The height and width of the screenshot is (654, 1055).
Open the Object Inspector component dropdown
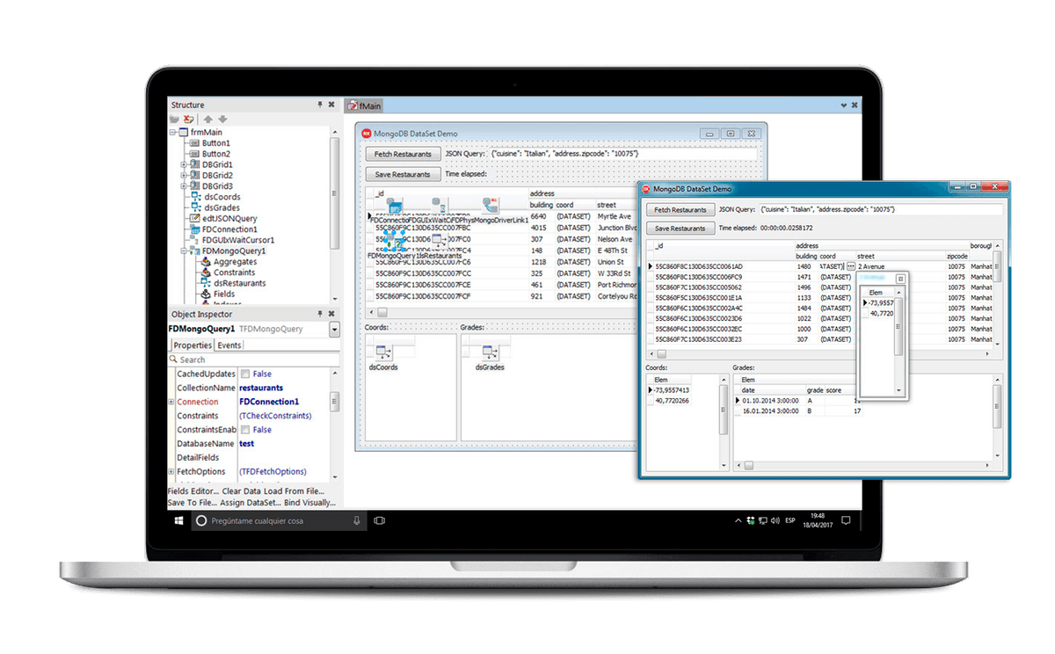pyautogui.click(x=334, y=330)
